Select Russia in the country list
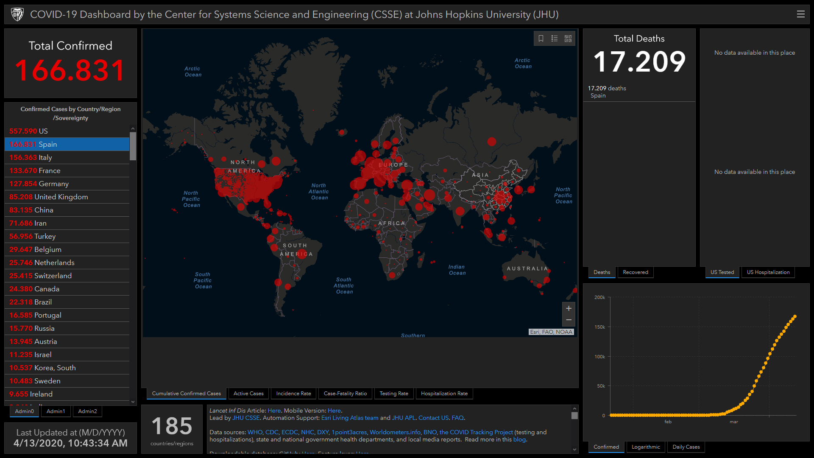 [x=67, y=328]
